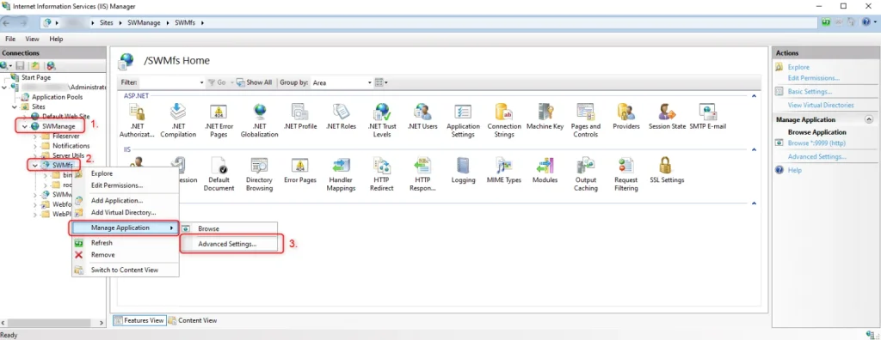Open Advanced Settings link in Actions
The image size is (881, 340).
(x=817, y=156)
